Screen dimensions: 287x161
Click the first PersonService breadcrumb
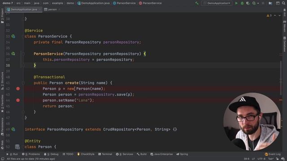coord(124,3)
